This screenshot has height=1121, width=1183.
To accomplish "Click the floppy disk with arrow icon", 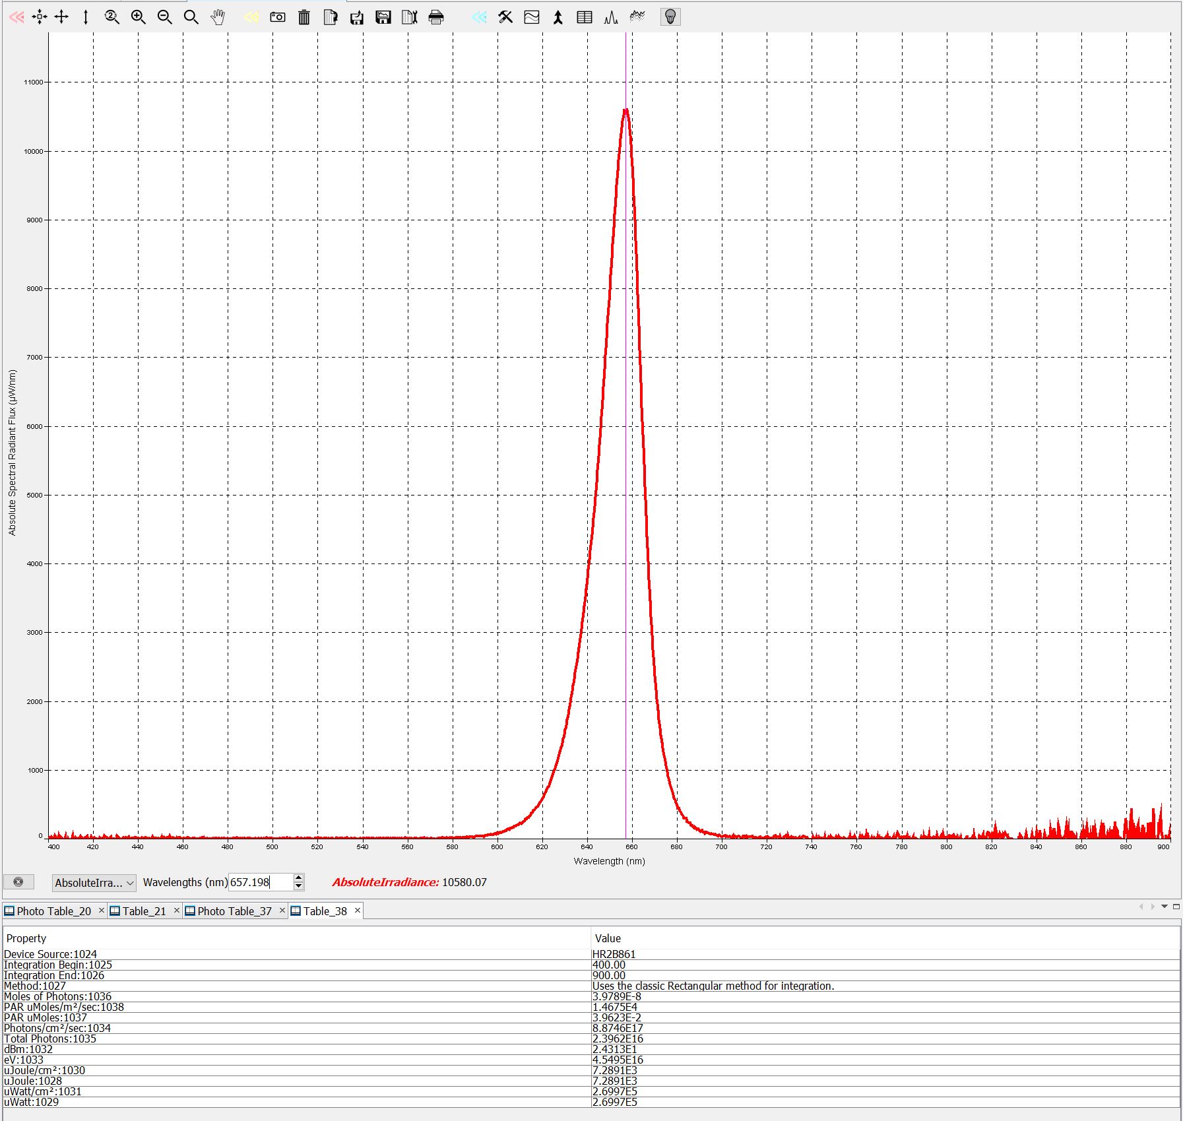I will (357, 17).
